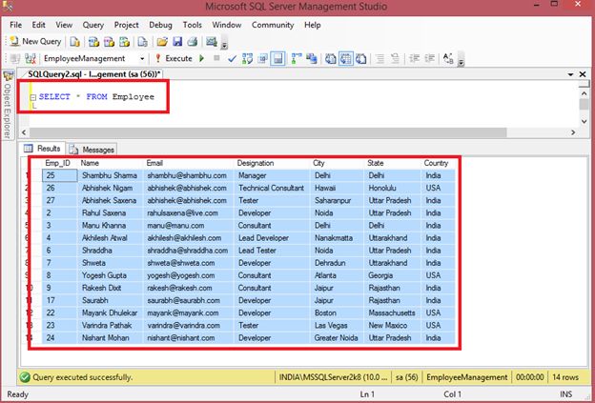Toggle Results to File option
This screenshot has width=595, height=403.
point(360,58)
